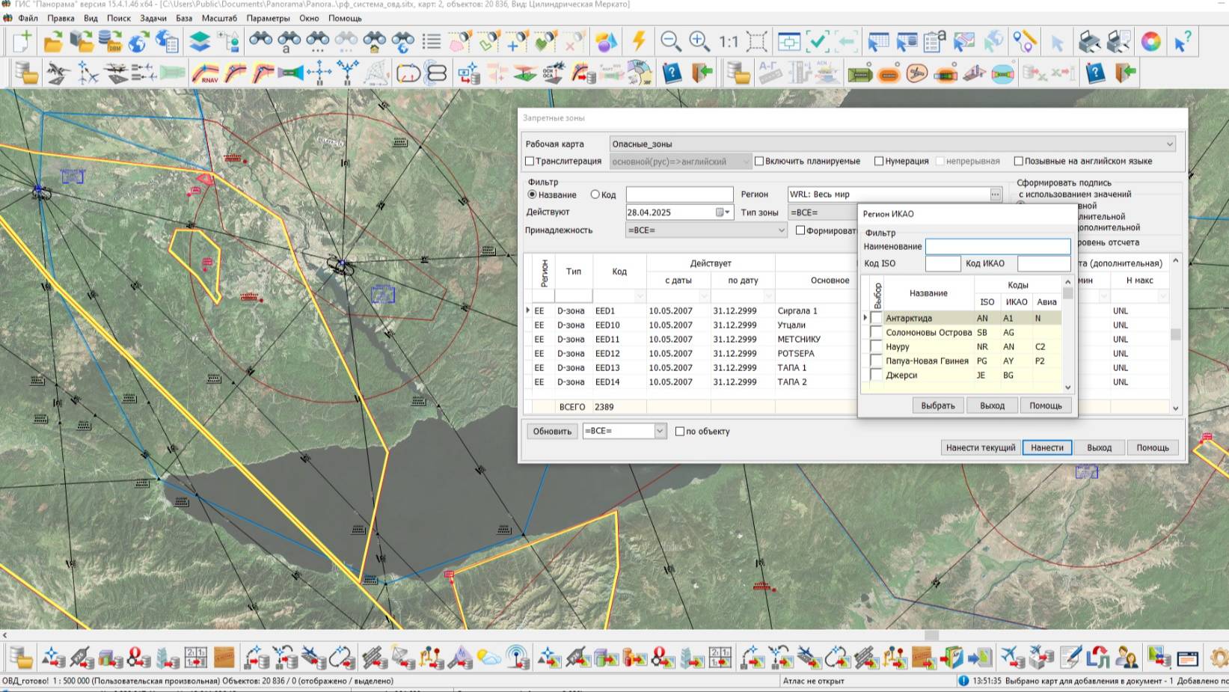Select the RNAV route tool icon
The height and width of the screenshot is (692, 1229).
click(205, 73)
